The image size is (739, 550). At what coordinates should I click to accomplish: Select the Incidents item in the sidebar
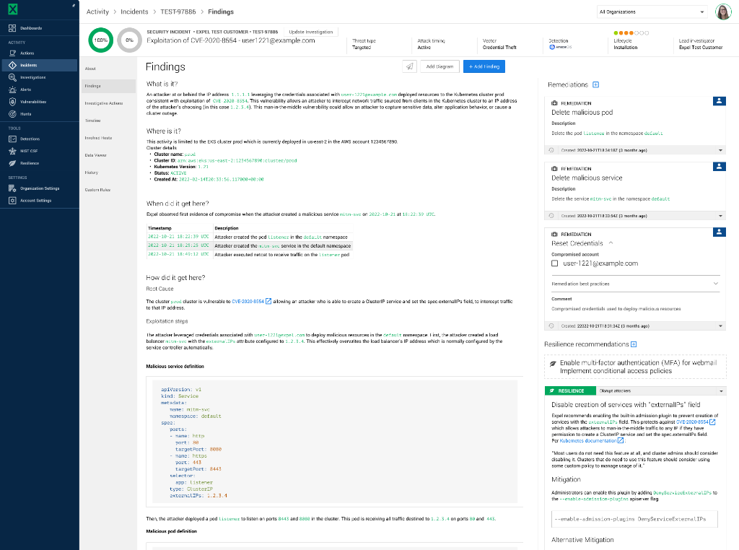40,65
